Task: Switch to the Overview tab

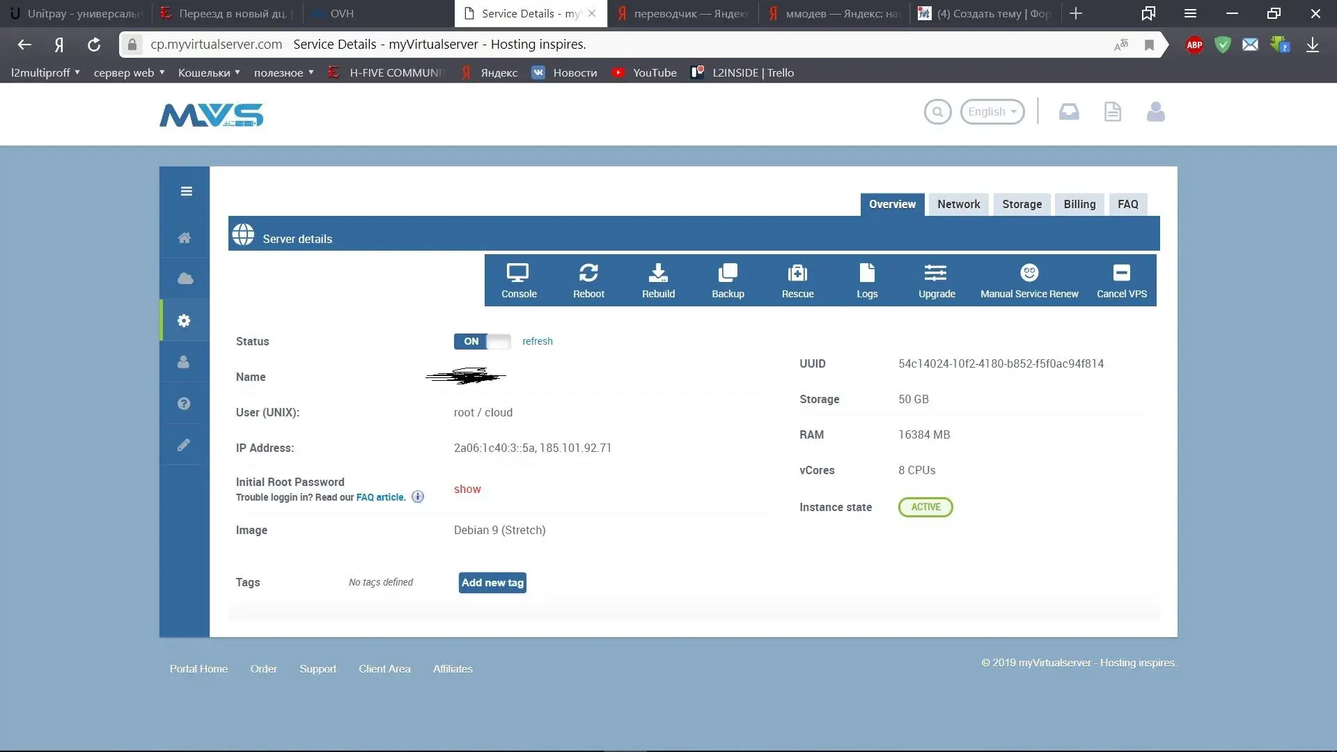Action: [892, 204]
